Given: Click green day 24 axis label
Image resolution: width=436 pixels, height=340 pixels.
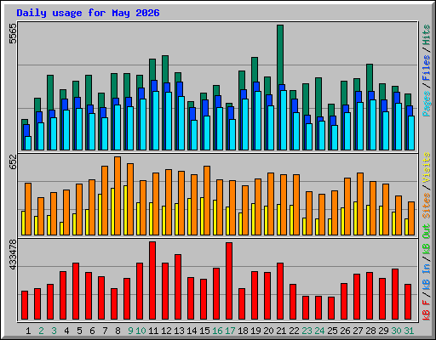Looking at the screenshot, I should tap(319, 331).
